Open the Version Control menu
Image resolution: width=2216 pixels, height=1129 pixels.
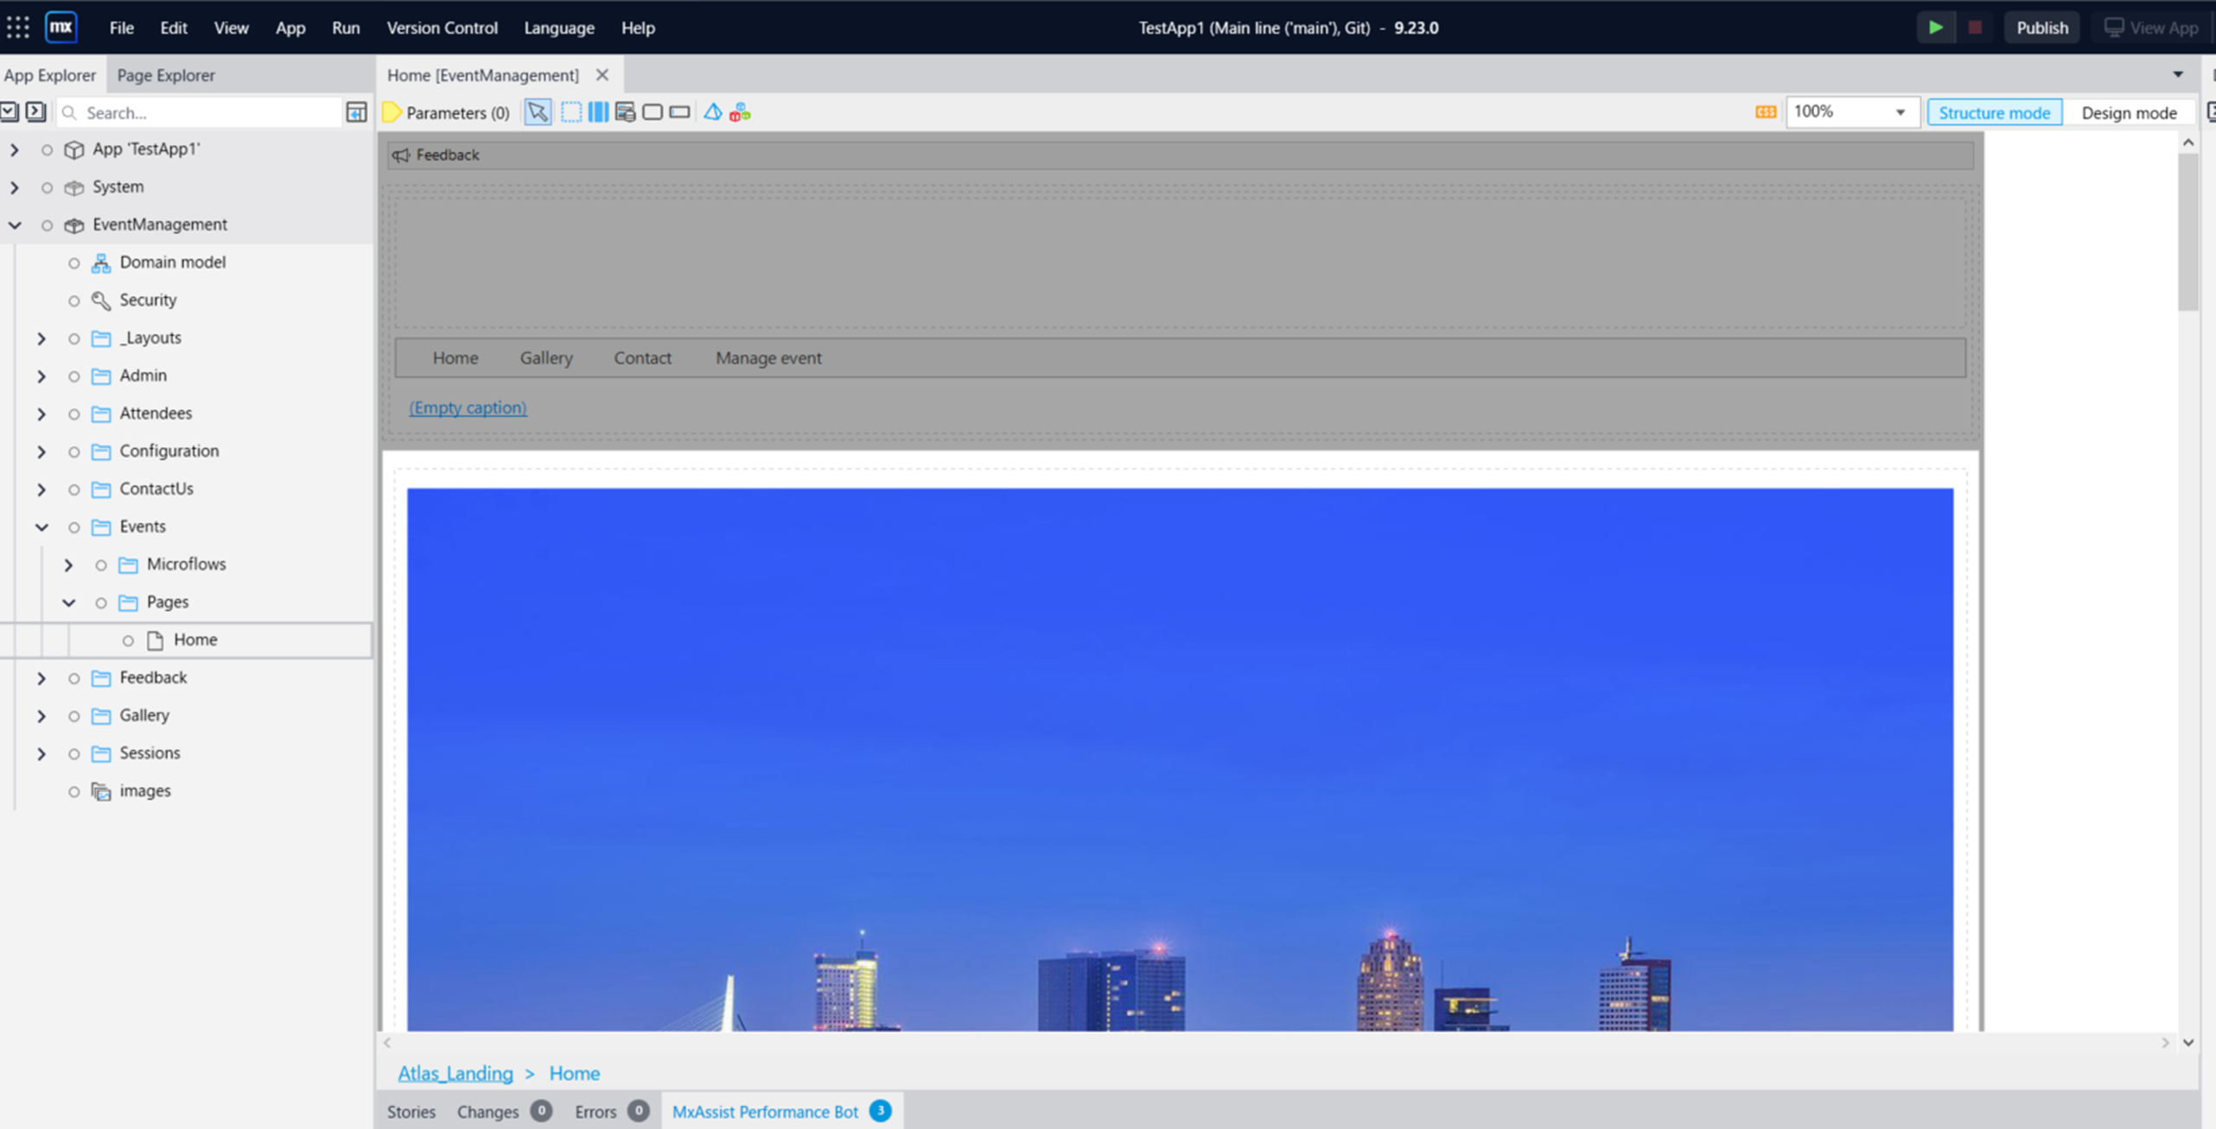(x=442, y=27)
